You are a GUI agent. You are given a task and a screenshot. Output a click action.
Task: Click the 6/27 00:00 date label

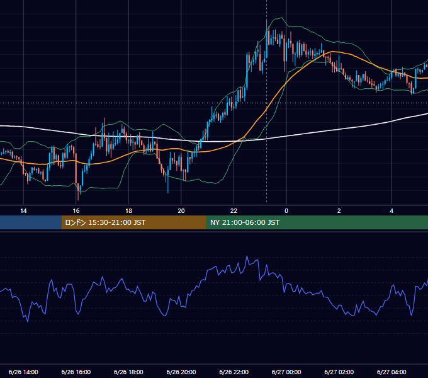click(286, 372)
